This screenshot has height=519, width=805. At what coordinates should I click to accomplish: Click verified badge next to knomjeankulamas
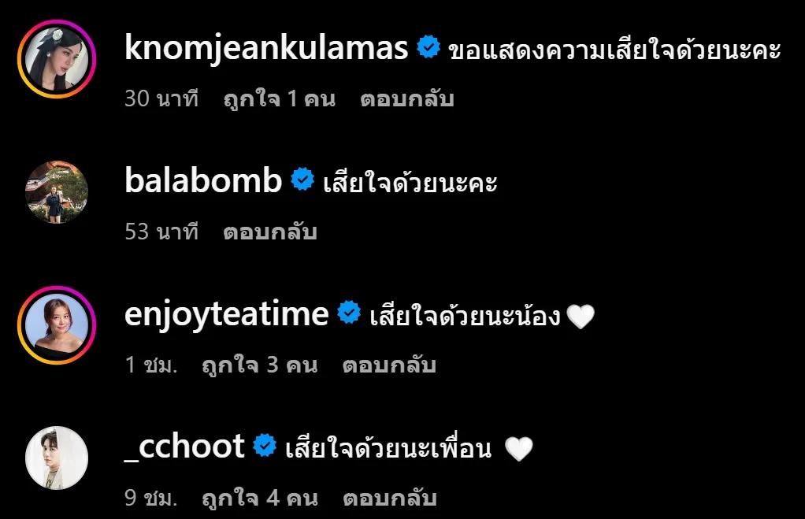pos(428,47)
